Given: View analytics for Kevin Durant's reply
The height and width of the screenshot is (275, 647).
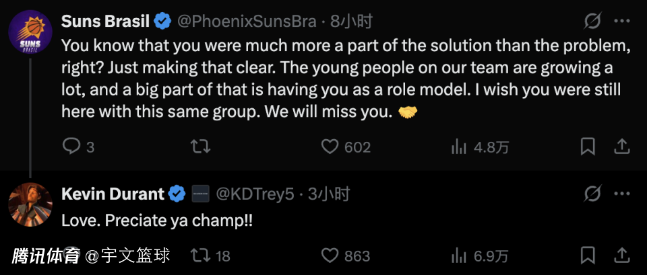Looking at the screenshot, I should click(459, 256).
